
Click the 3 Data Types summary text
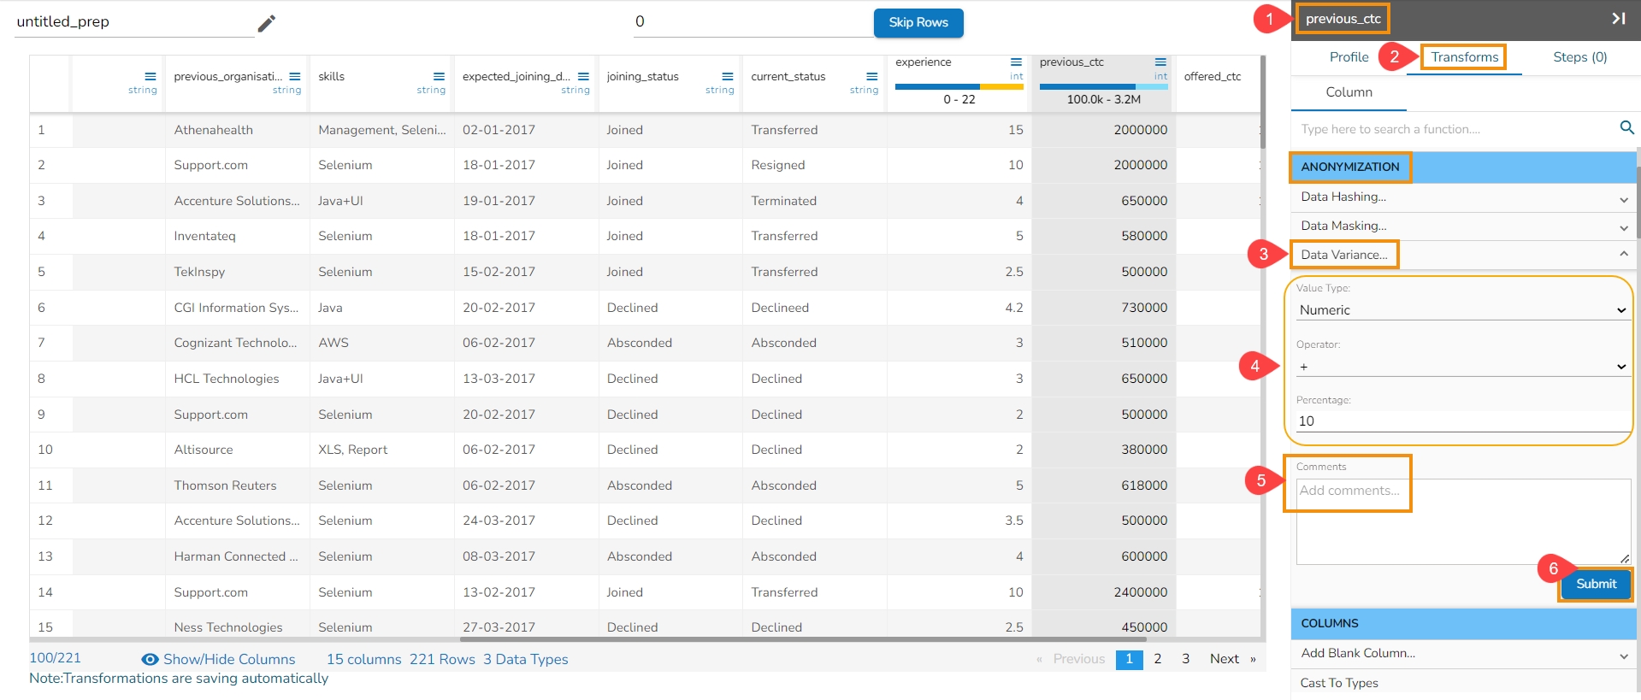tap(525, 660)
